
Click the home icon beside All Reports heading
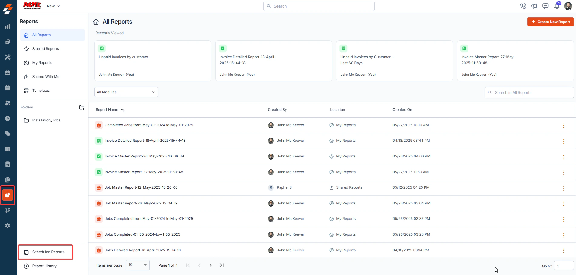pyautogui.click(x=96, y=22)
